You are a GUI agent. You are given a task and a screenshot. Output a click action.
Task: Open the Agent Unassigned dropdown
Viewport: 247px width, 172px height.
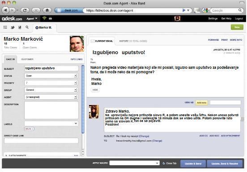[51, 97]
